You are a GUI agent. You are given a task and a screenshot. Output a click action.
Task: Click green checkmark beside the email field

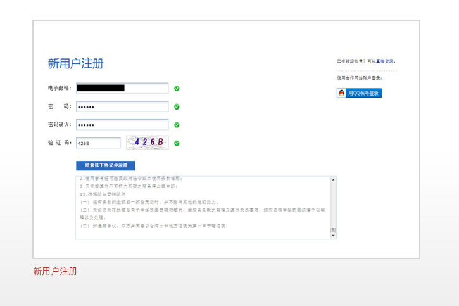point(177,88)
